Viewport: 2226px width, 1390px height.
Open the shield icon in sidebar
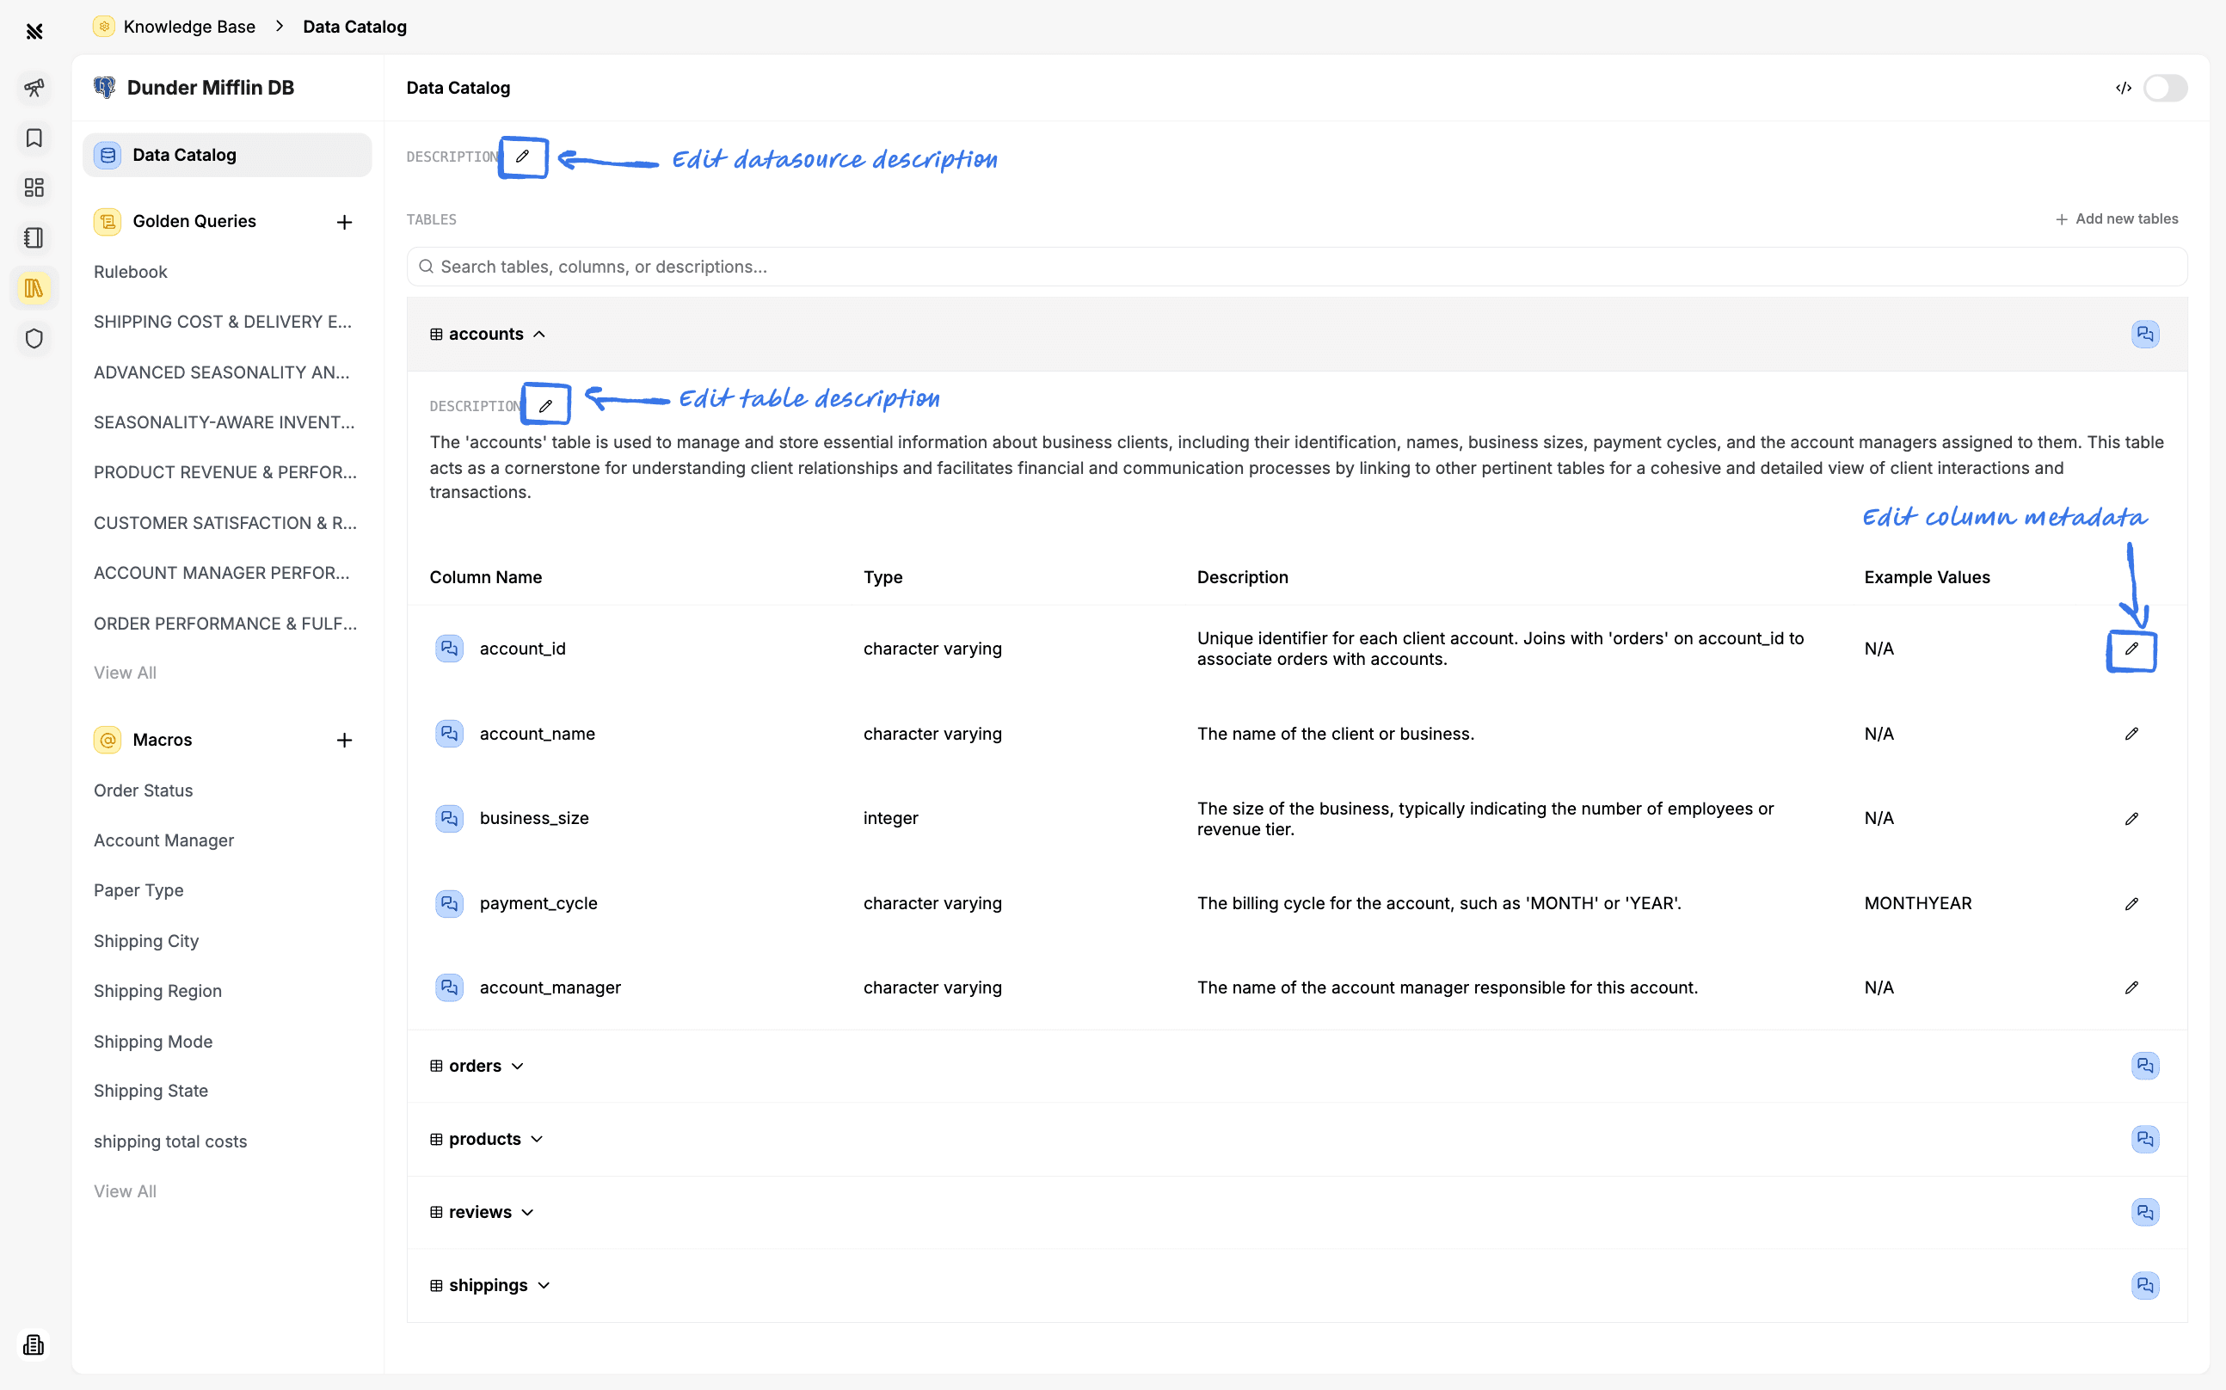pyautogui.click(x=34, y=338)
